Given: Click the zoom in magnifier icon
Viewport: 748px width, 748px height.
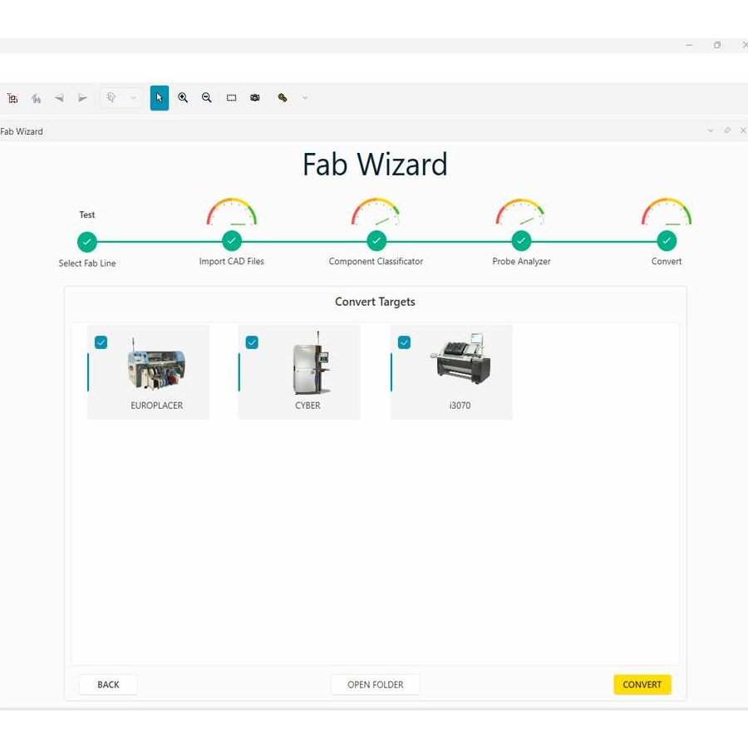Looking at the screenshot, I should click(183, 98).
